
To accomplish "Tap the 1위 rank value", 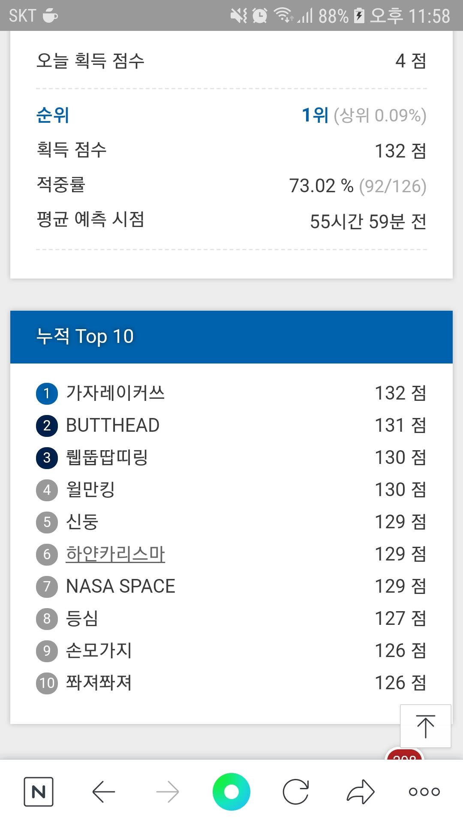I will tap(315, 115).
